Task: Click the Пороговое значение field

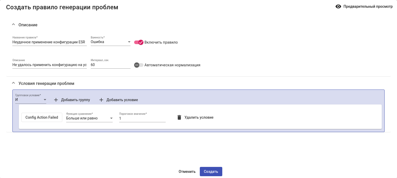Action: tap(142, 118)
